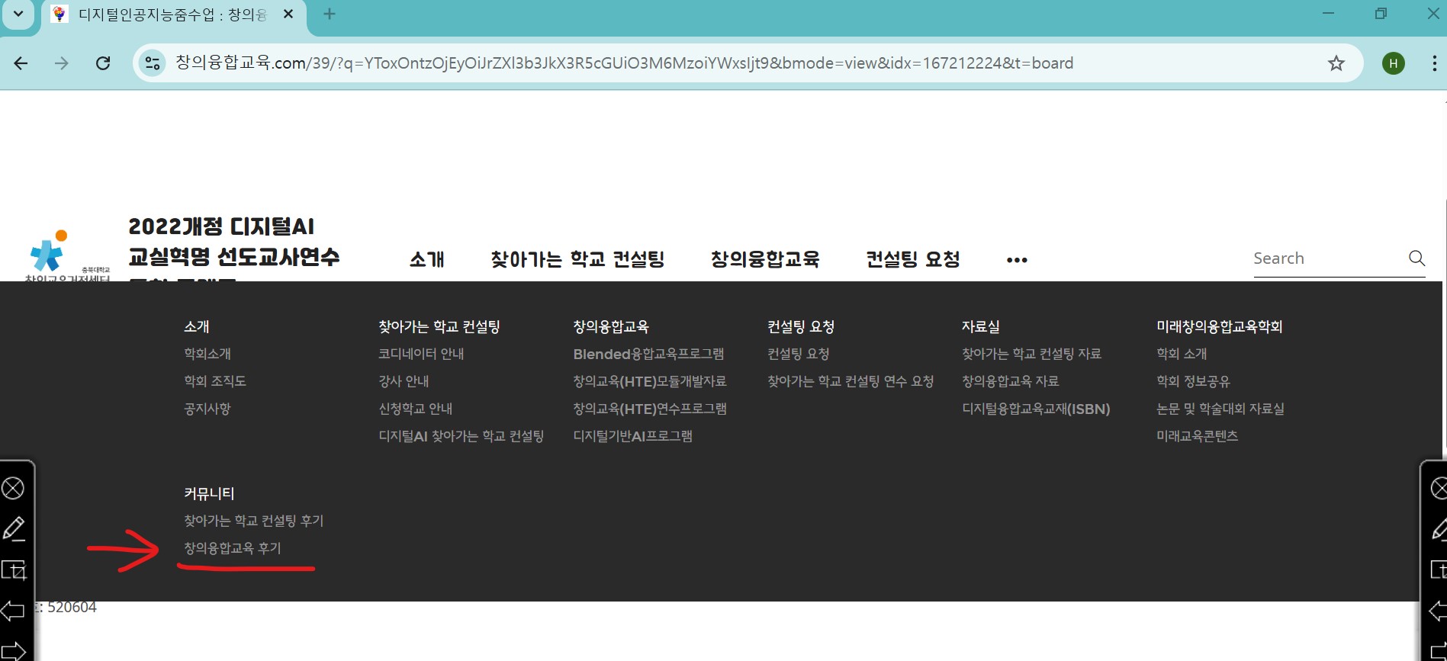
Task: Select the 창의융합교육 heading in the dropdown panel
Action: click(x=611, y=326)
